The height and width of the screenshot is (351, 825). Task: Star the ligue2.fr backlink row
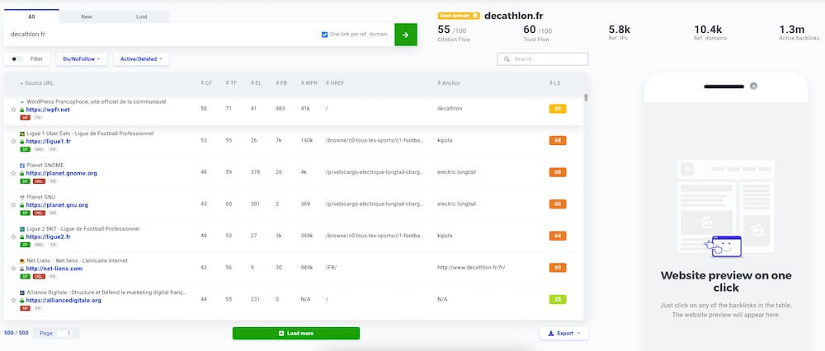(14, 237)
